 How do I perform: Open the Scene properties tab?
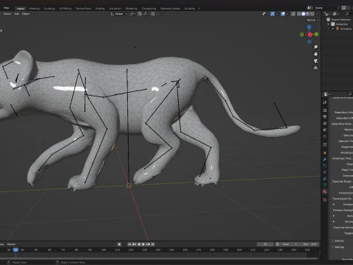coord(325,130)
